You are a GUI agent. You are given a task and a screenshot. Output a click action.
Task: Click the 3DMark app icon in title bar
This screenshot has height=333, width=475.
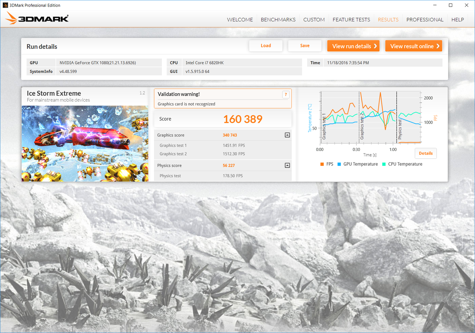pos(5,5)
